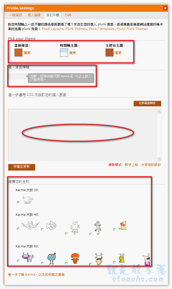Click inside the custom CSS text area
The height and width of the screenshot is (289, 172).
point(82,135)
